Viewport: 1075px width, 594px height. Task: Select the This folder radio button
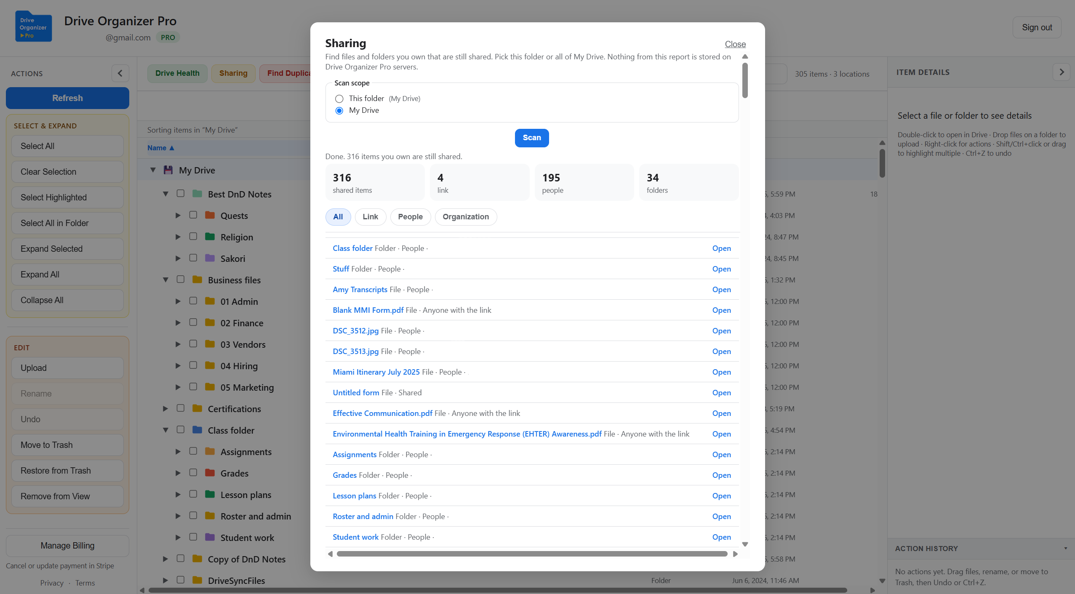point(339,99)
